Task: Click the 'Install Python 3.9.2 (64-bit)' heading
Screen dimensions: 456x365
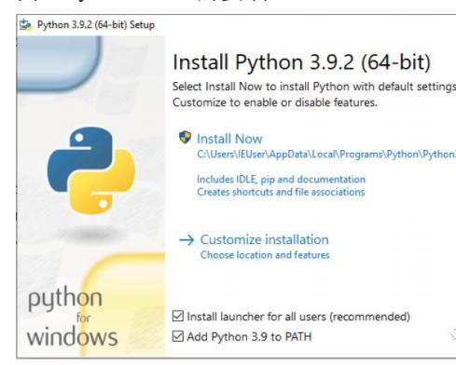Action: [301, 62]
